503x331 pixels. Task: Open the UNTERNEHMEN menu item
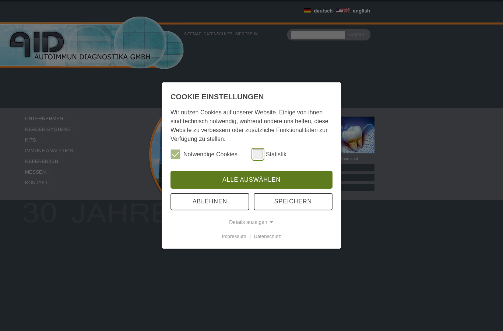click(44, 118)
